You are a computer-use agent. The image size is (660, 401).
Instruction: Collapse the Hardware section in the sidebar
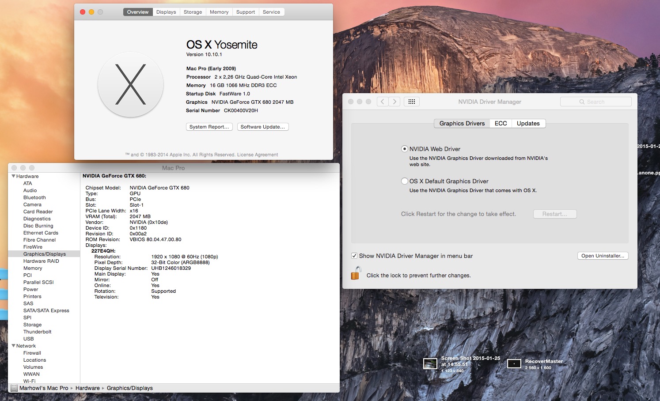tap(13, 176)
